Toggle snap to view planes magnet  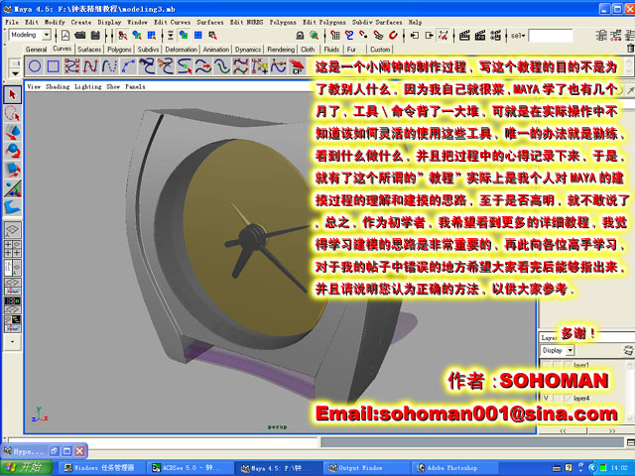[x=378, y=36]
